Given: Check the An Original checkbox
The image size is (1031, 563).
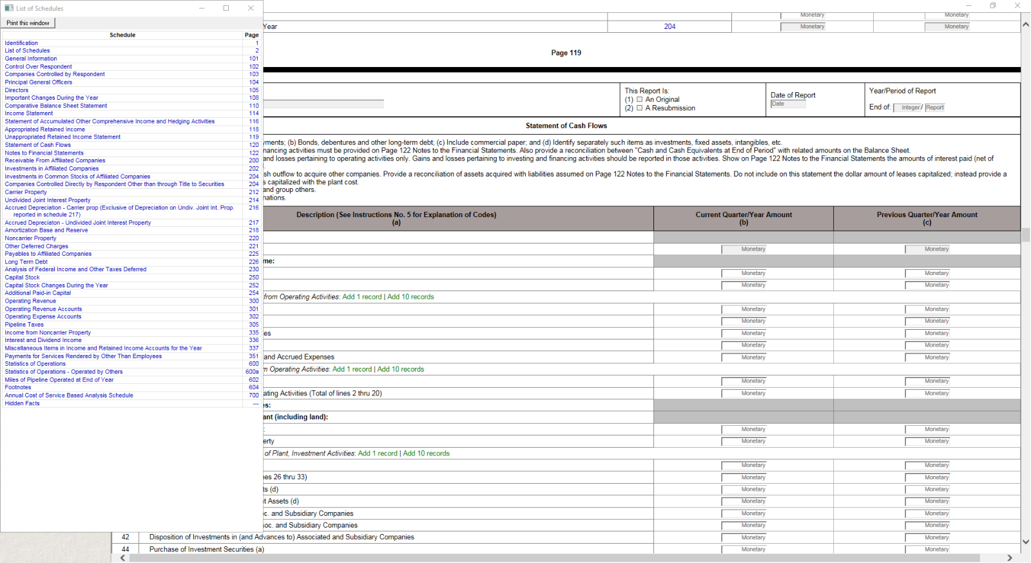Looking at the screenshot, I should 639,100.
